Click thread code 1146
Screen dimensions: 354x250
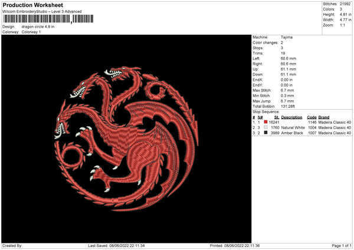click(312, 122)
